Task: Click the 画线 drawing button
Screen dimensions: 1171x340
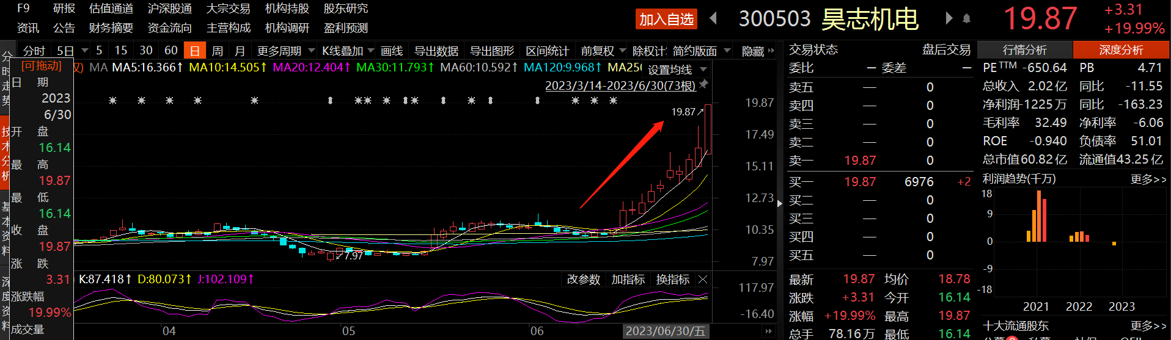Action: 392,51
